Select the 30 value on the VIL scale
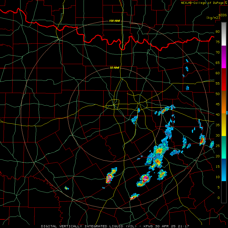The height and width of the screenshot is (228, 228). (x=218, y=136)
